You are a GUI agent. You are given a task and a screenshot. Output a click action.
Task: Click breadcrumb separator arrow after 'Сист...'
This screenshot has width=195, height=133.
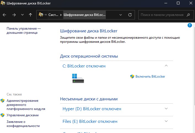(61, 15)
